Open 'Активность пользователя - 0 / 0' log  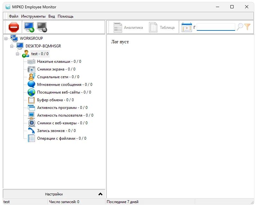[65, 115]
